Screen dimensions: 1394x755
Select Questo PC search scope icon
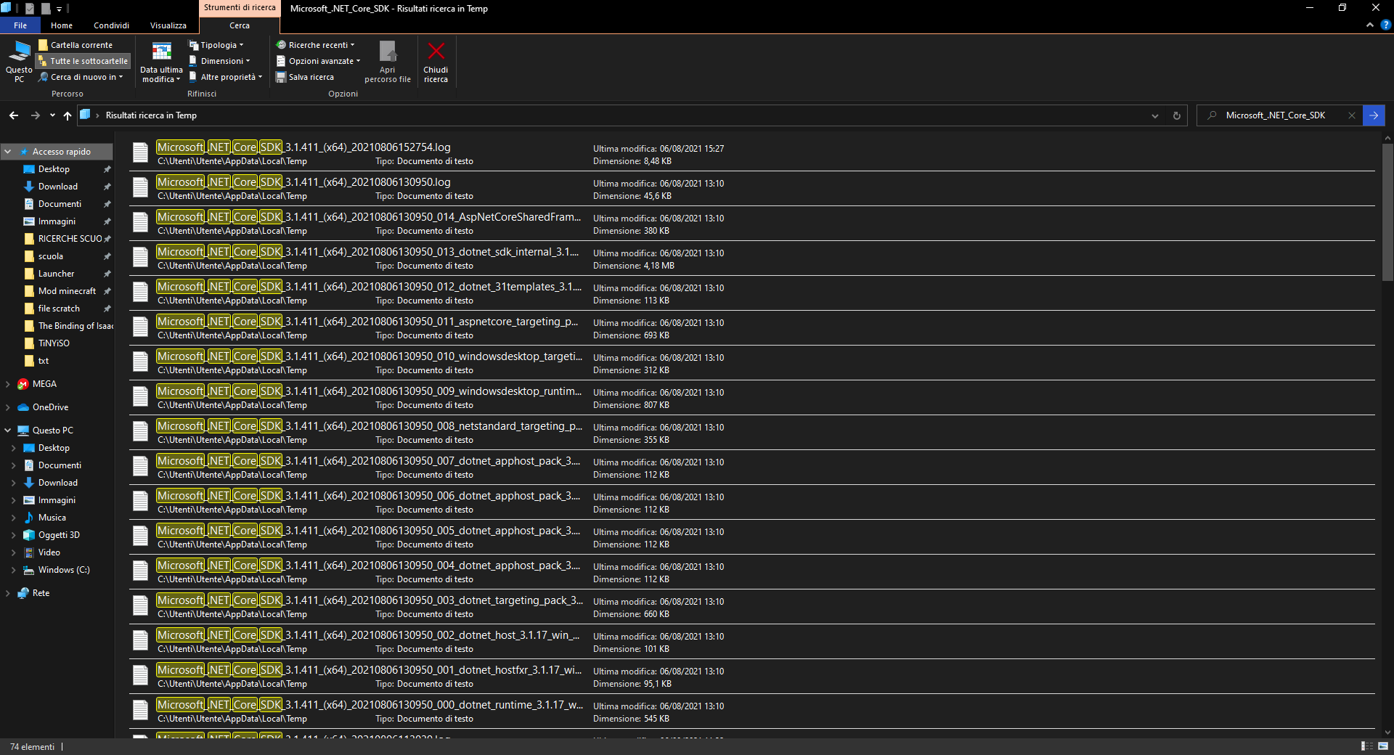coord(19,58)
